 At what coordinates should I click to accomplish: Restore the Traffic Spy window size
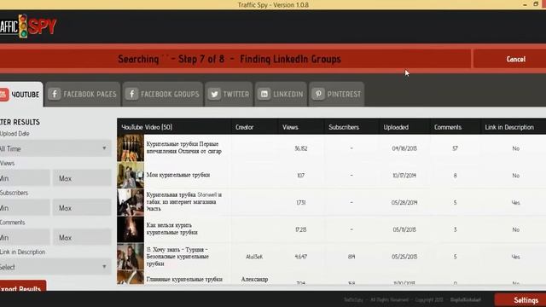[536, 4]
